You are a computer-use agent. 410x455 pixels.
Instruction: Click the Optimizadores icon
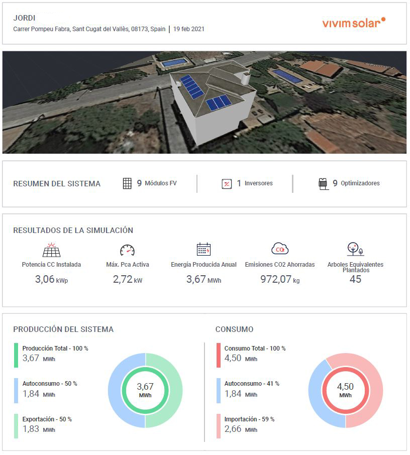pos(323,184)
